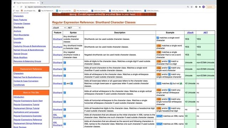This screenshot has height=128, width=228.
Task: Open the 2020_Oct_Mornin bookmark
Action: (99, 11)
